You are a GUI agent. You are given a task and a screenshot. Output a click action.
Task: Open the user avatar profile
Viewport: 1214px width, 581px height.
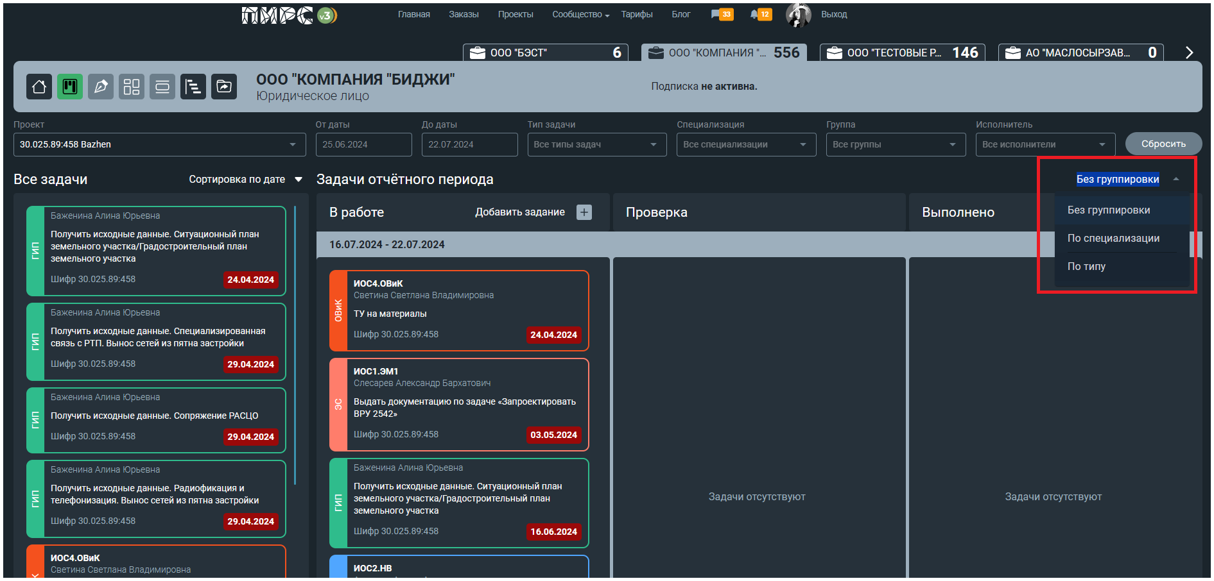(x=798, y=15)
